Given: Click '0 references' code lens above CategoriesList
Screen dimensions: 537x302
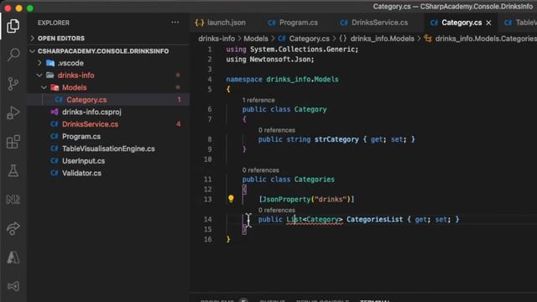Looking at the screenshot, I should point(277,211).
